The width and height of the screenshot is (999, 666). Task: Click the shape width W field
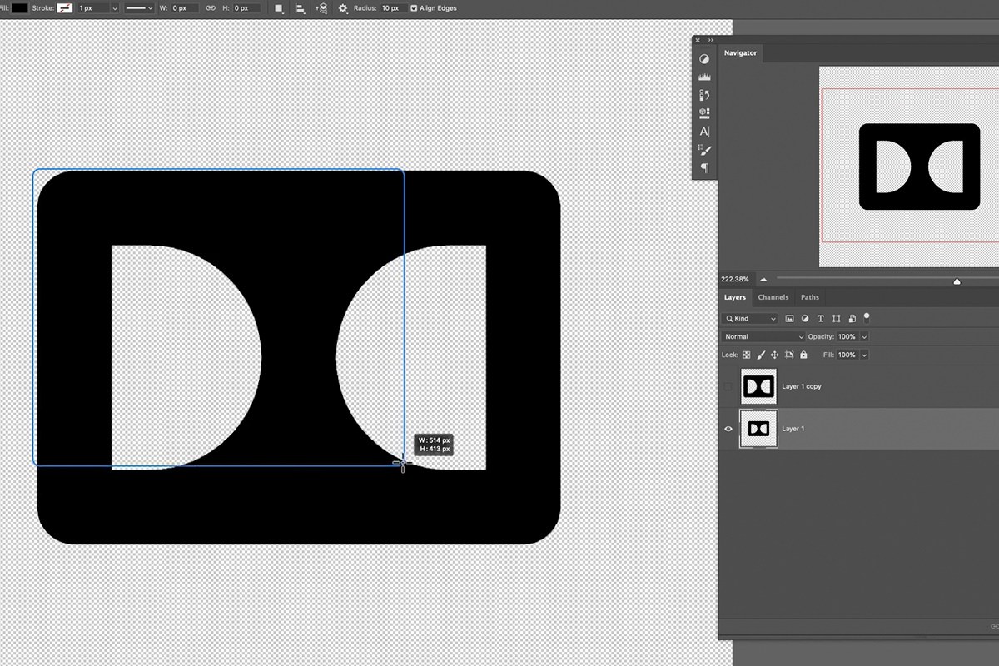point(184,7)
